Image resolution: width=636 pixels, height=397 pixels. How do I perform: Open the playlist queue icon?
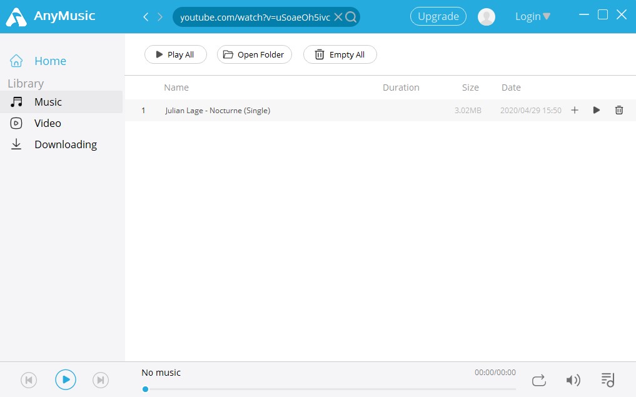coord(608,380)
